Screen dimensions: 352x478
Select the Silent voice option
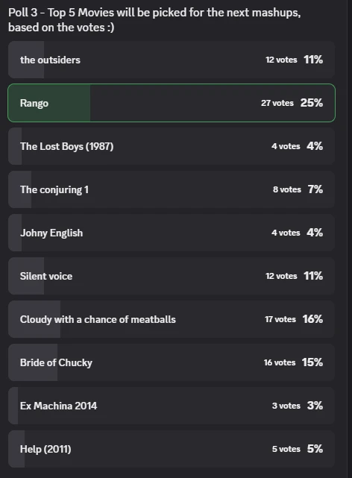tap(172, 276)
